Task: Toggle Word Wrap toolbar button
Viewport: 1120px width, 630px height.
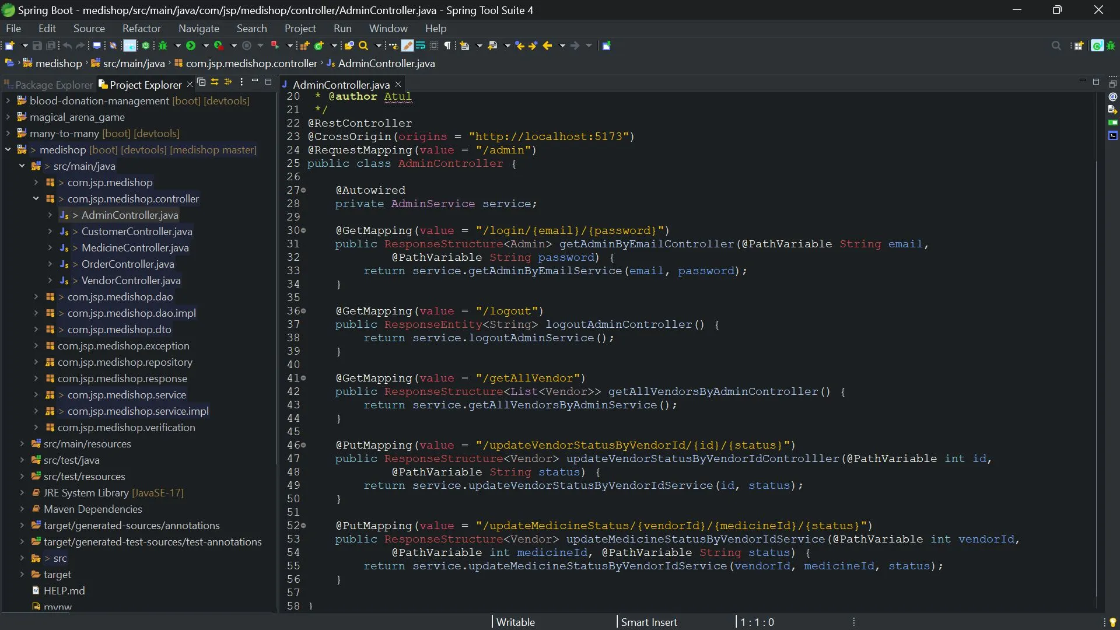Action: point(420,45)
